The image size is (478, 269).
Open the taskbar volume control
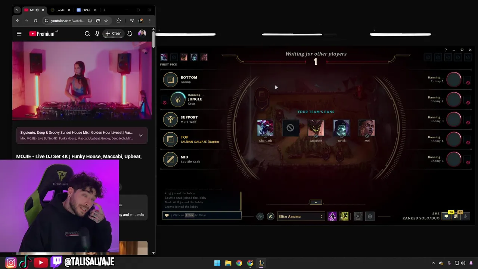pos(463,263)
